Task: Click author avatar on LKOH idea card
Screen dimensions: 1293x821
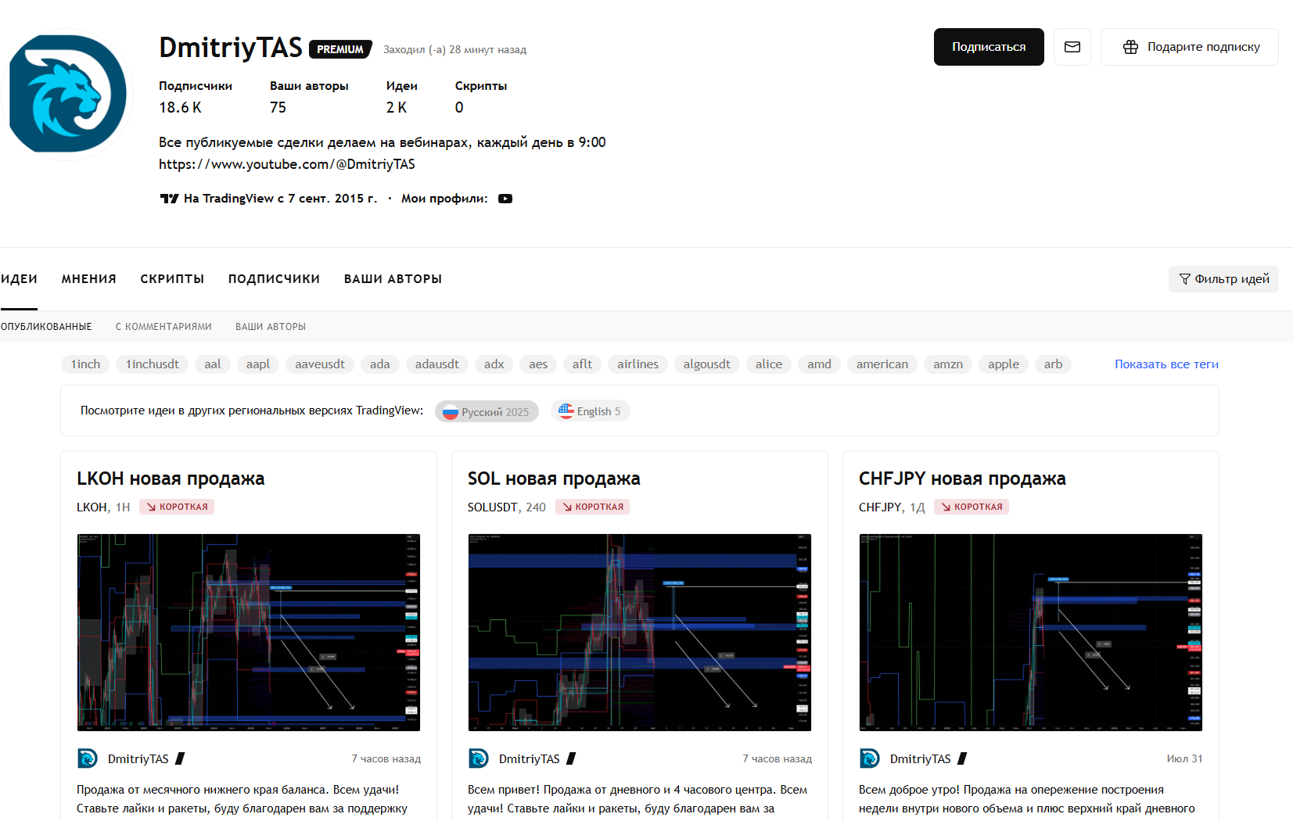Action: click(x=87, y=758)
